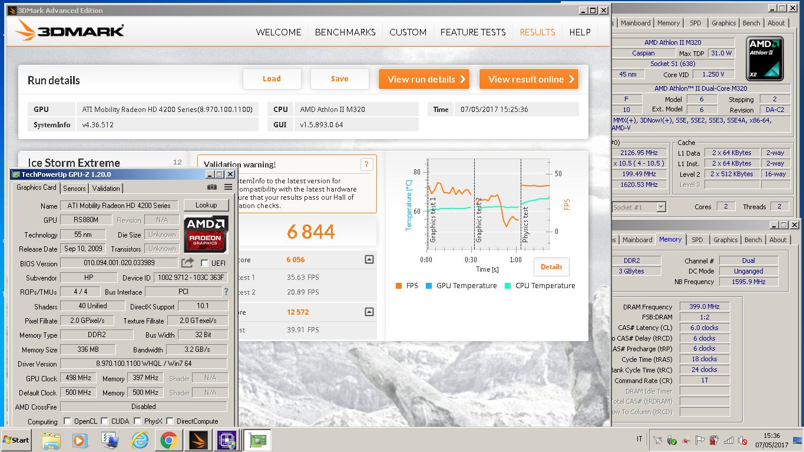Viewport: 804px width, 452px height.
Task: Switch to the Sensors tab in GPU-Z
Action: coord(74,189)
